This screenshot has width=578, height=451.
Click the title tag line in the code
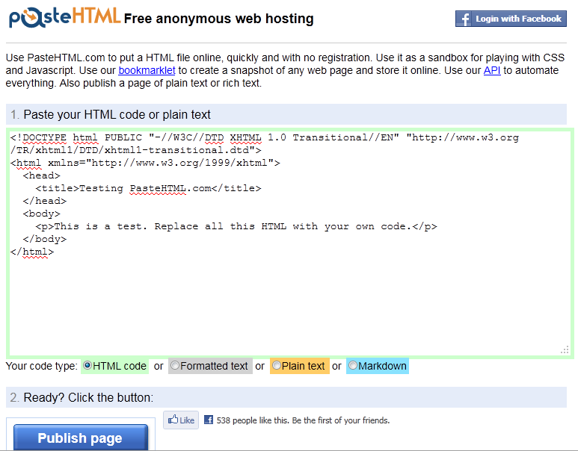[x=148, y=188]
